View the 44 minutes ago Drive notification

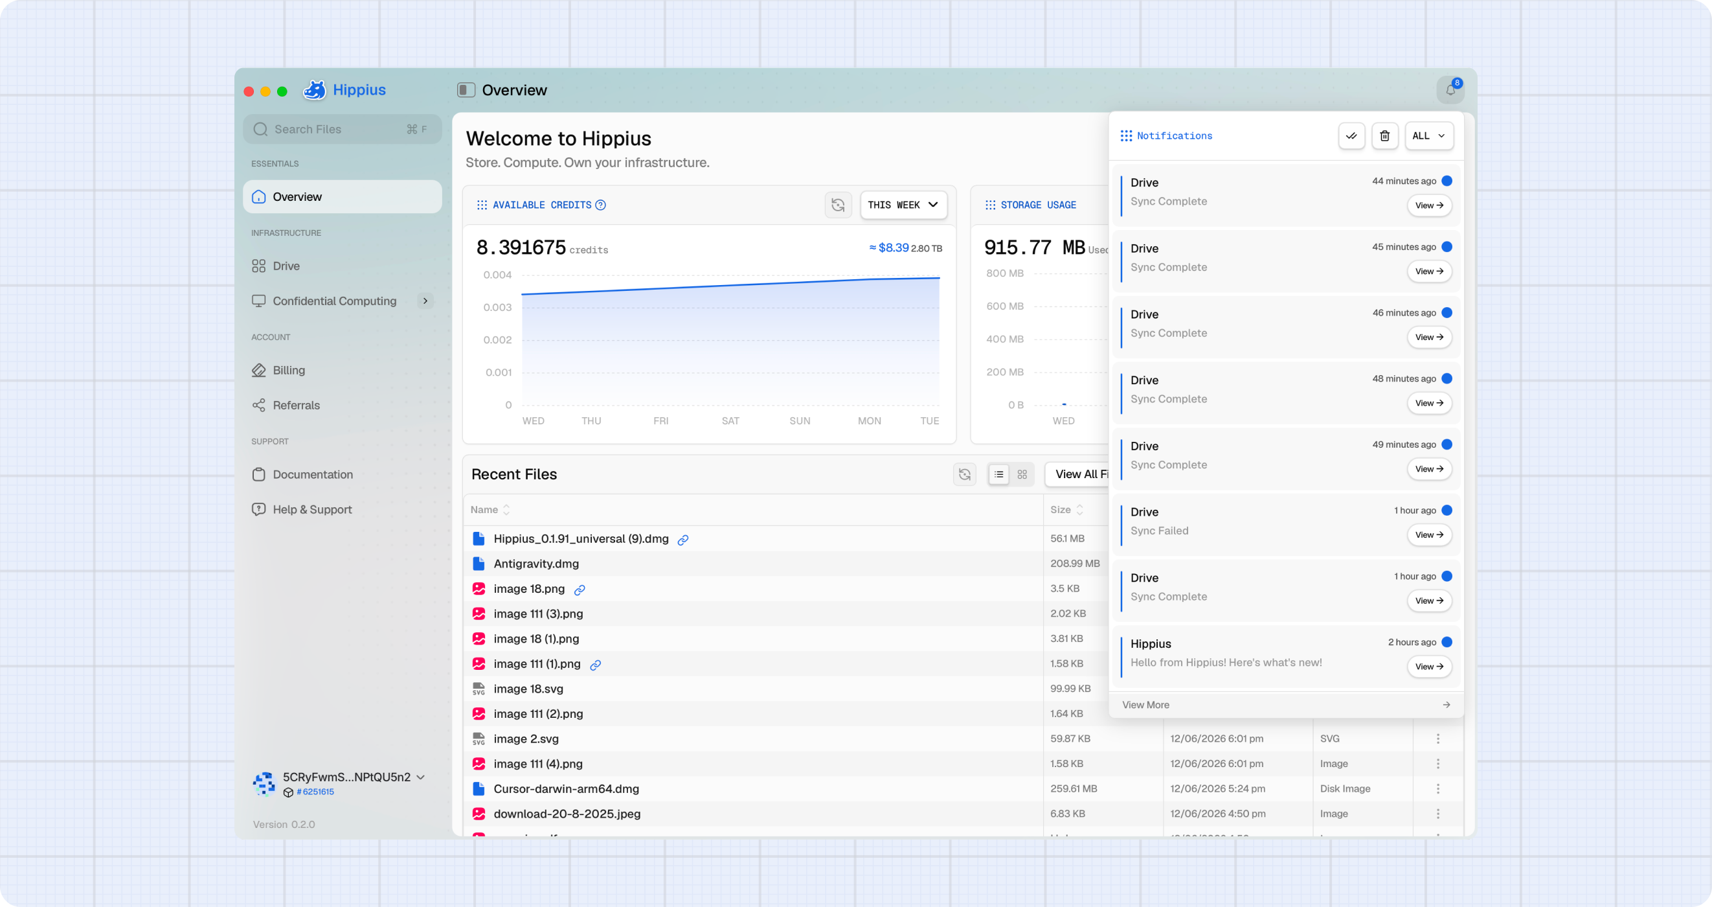tap(1429, 205)
